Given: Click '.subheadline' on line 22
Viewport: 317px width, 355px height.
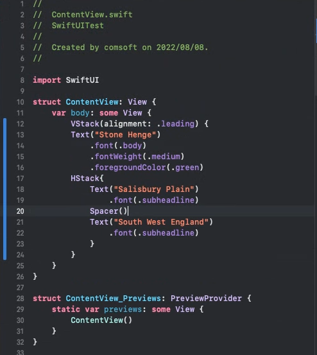Looking at the screenshot, I should [166, 233].
